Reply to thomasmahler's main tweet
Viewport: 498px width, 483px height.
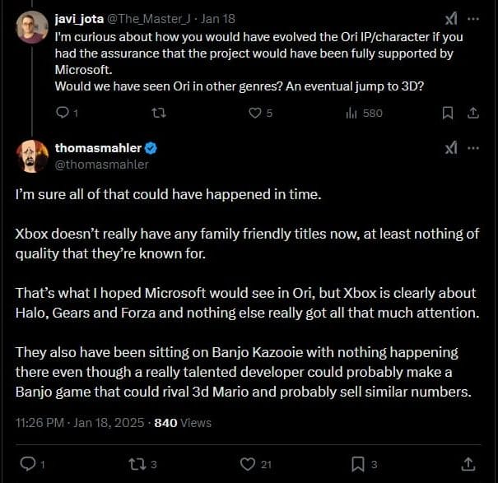pos(27,464)
